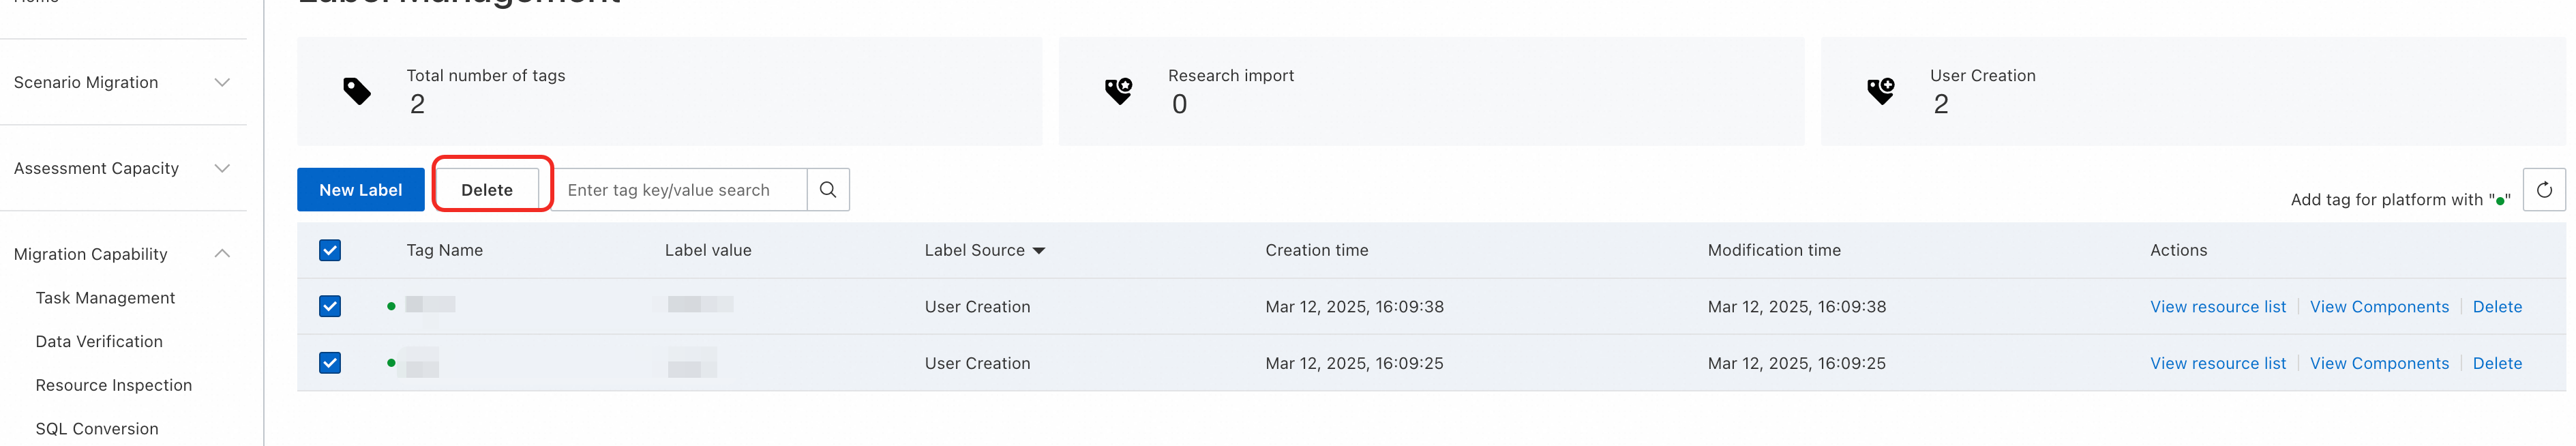The image size is (2576, 446).
Task: Go to Data Verification
Action: click(99, 342)
